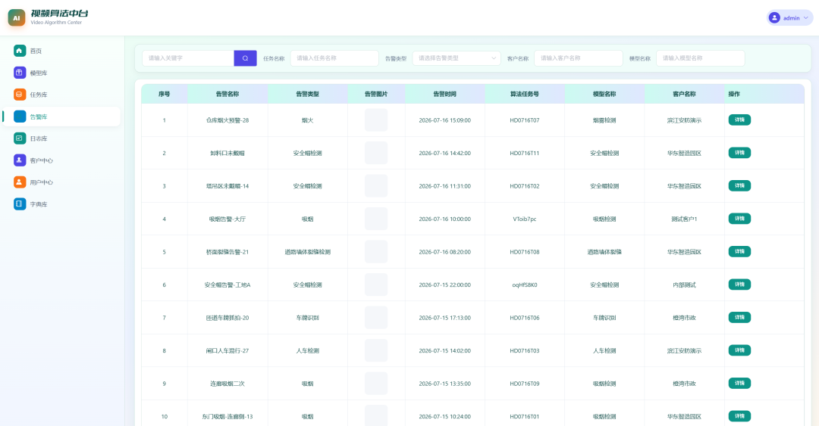The width and height of the screenshot is (819, 426).
Task: Click the 算法任务号 column header
Action: [x=525, y=94]
